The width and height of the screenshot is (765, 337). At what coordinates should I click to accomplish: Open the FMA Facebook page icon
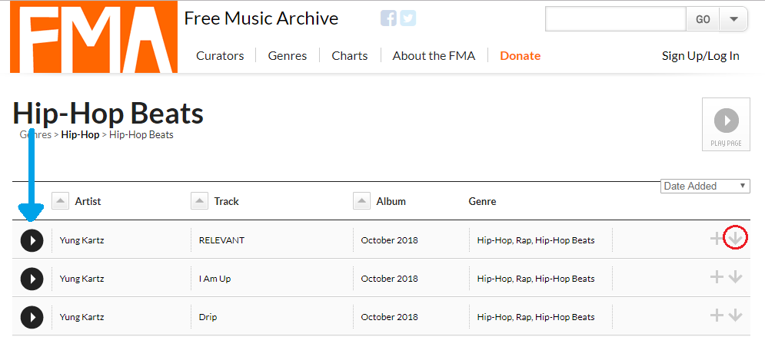388,18
